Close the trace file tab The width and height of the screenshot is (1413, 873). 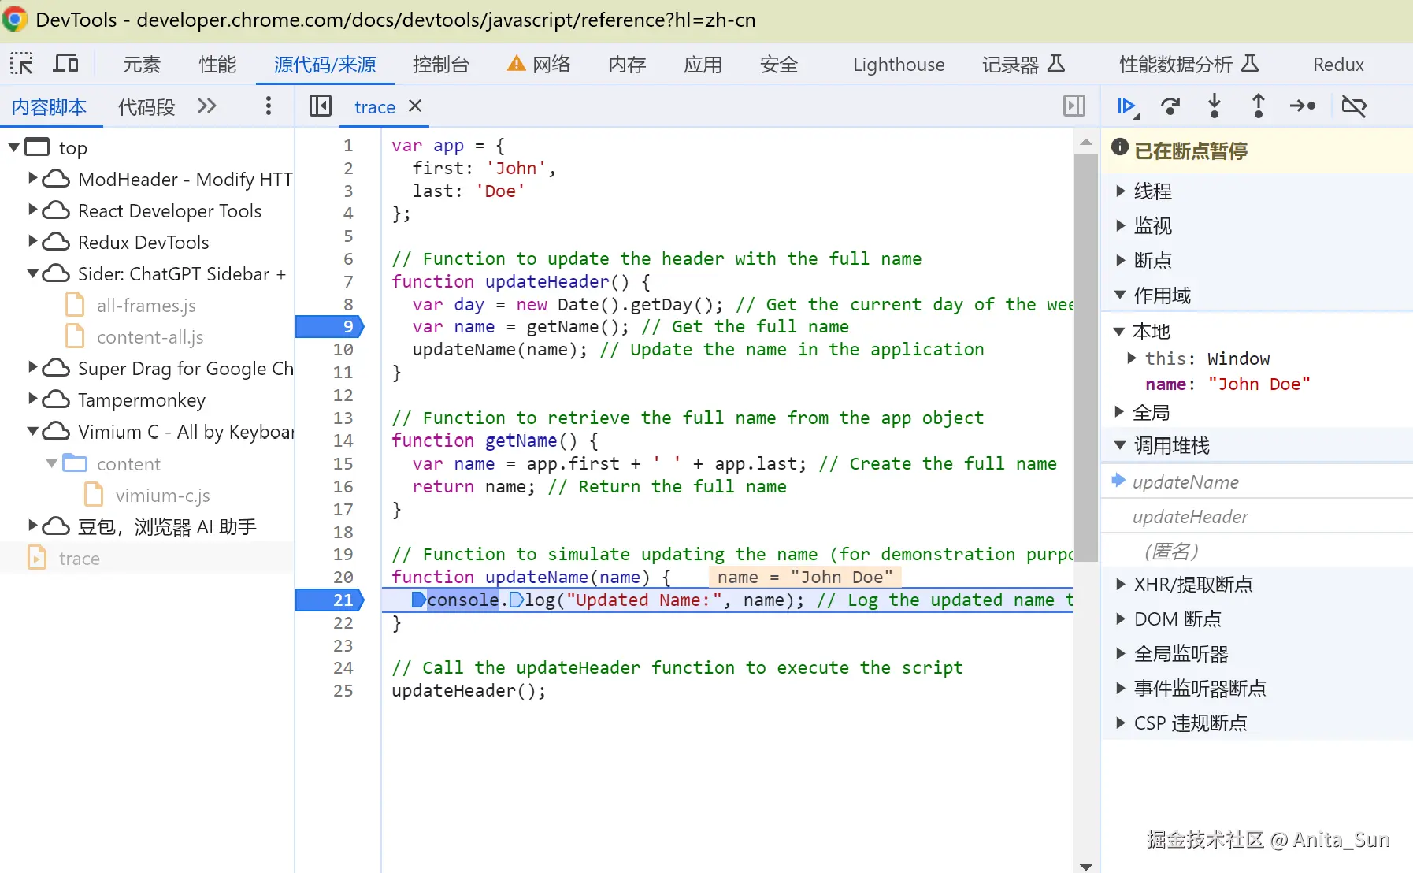click(415, 106)
